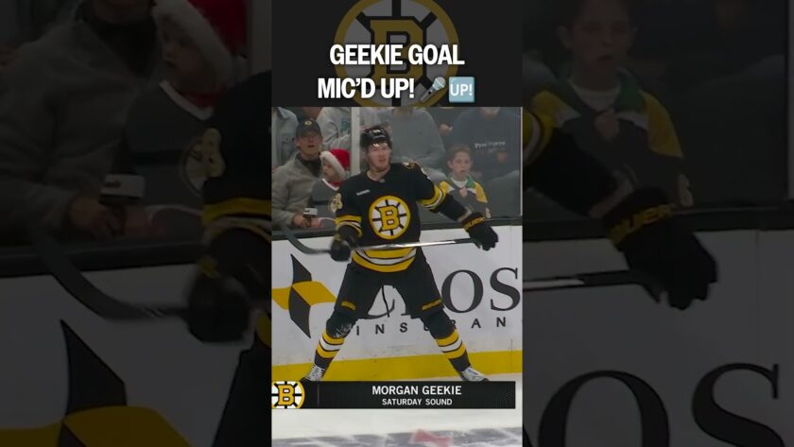Click the large Bruins logo behind the title

pyautogui.click(x=396, y=46)
